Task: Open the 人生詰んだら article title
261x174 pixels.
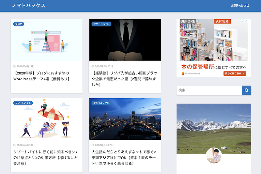Action: point(124,157)
